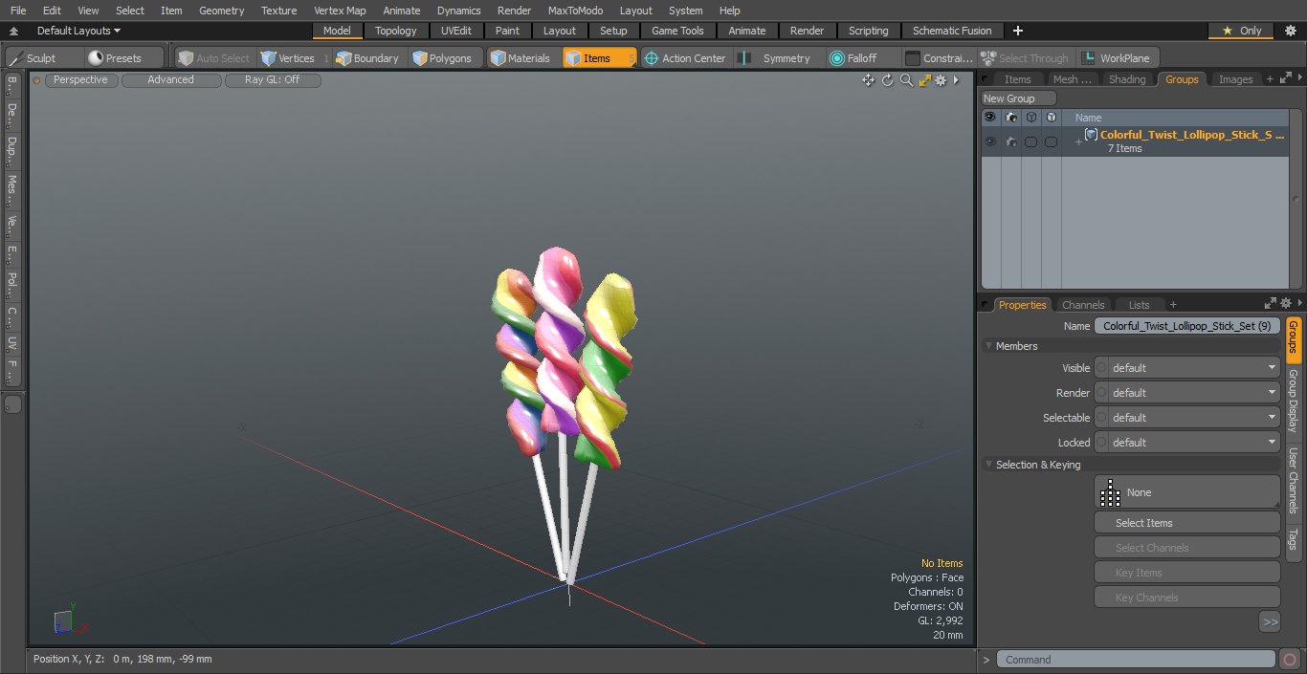The width and height of the screenshot is (1307, 674).
Task: Collapse the Selection & Keying section
Action: click(x=988, y=465)
